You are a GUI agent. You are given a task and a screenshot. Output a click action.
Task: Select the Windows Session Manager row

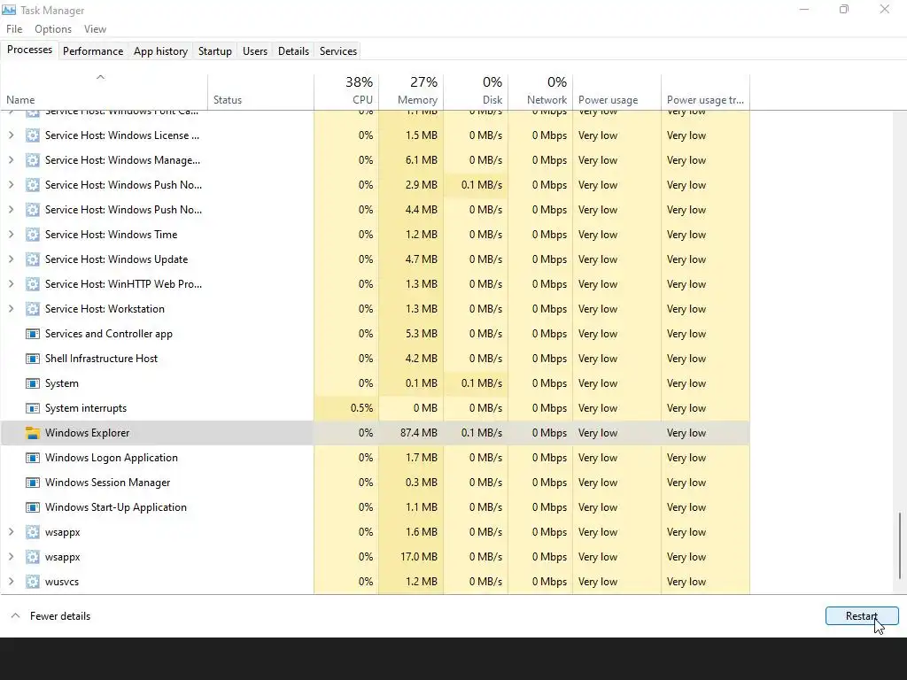click(375, 483)
